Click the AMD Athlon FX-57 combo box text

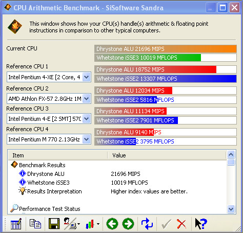tap(45, 99)
